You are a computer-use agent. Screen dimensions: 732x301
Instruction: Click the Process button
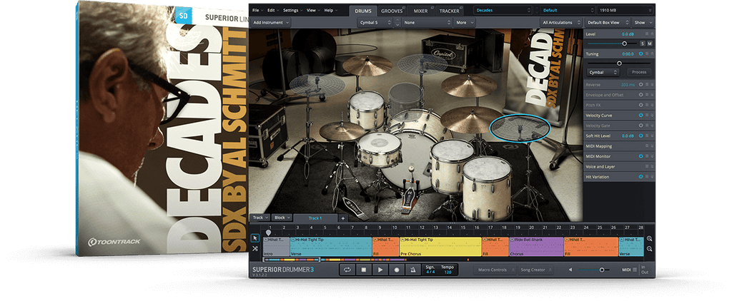click(x=639, y=72)
